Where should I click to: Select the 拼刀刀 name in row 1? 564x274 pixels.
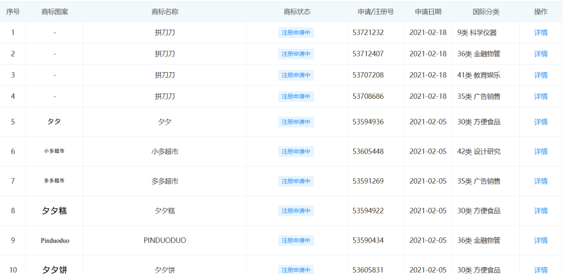(x=164, y=33)
